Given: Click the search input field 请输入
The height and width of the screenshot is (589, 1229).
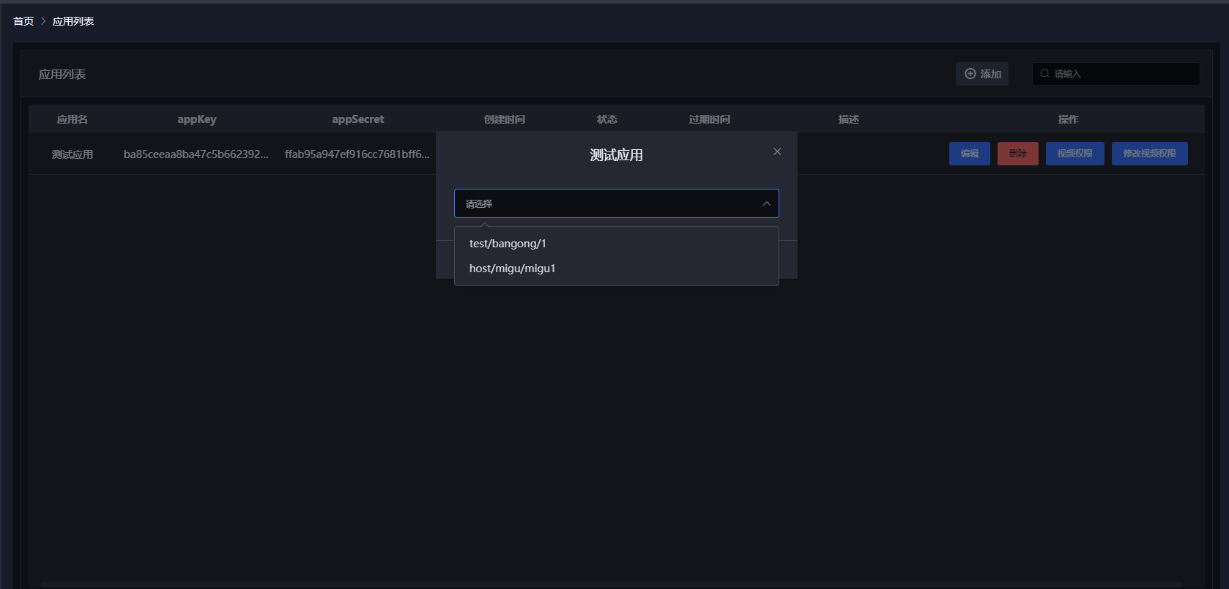Looking at the screenshot, I should (x=1116, y=74).
